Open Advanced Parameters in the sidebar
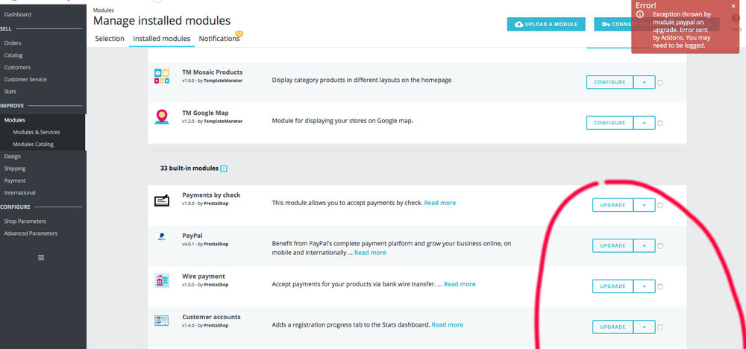The image size is (746, 349). tap(31, 233)
